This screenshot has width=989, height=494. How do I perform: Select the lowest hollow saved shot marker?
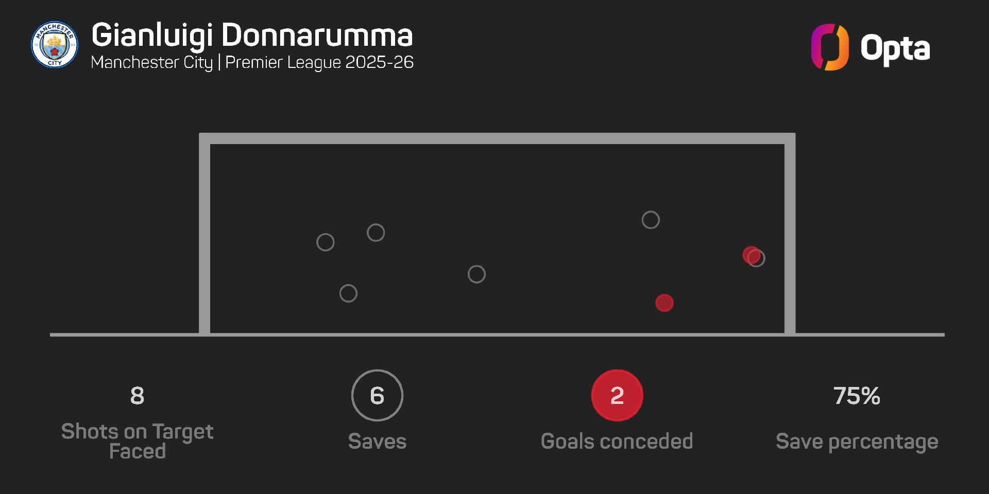coord(348,293)
